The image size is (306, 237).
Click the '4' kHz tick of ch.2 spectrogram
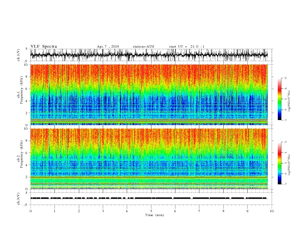pyautogui.click(x=27, y=165)
